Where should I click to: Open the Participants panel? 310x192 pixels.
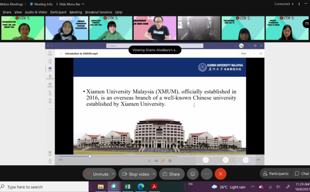[x=275, y=174]
